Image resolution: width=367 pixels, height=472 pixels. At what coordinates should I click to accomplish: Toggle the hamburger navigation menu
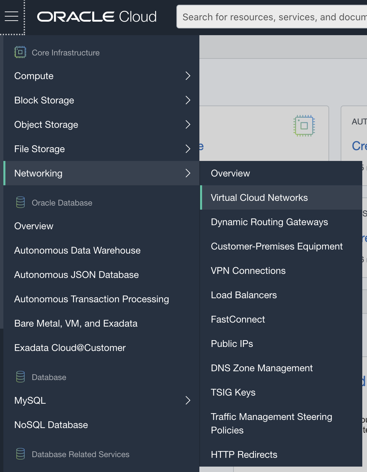[11, 16]
